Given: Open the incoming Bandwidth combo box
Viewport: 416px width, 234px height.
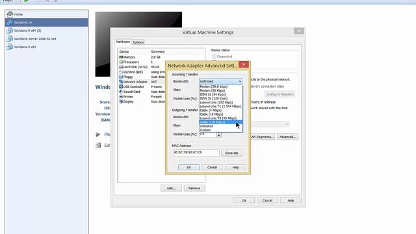Looking at the screenshot, I should [220, 81].
